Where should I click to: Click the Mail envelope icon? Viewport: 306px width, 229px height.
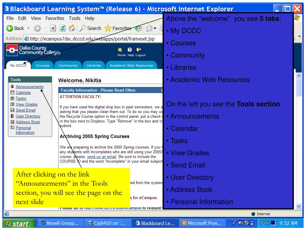pos(149,28)
